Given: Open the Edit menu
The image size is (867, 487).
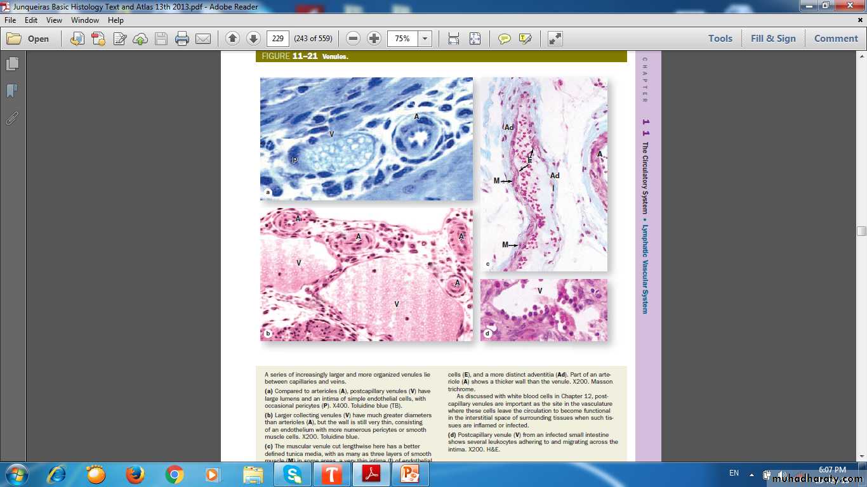Looking at the screenshot, I should 31,20.
